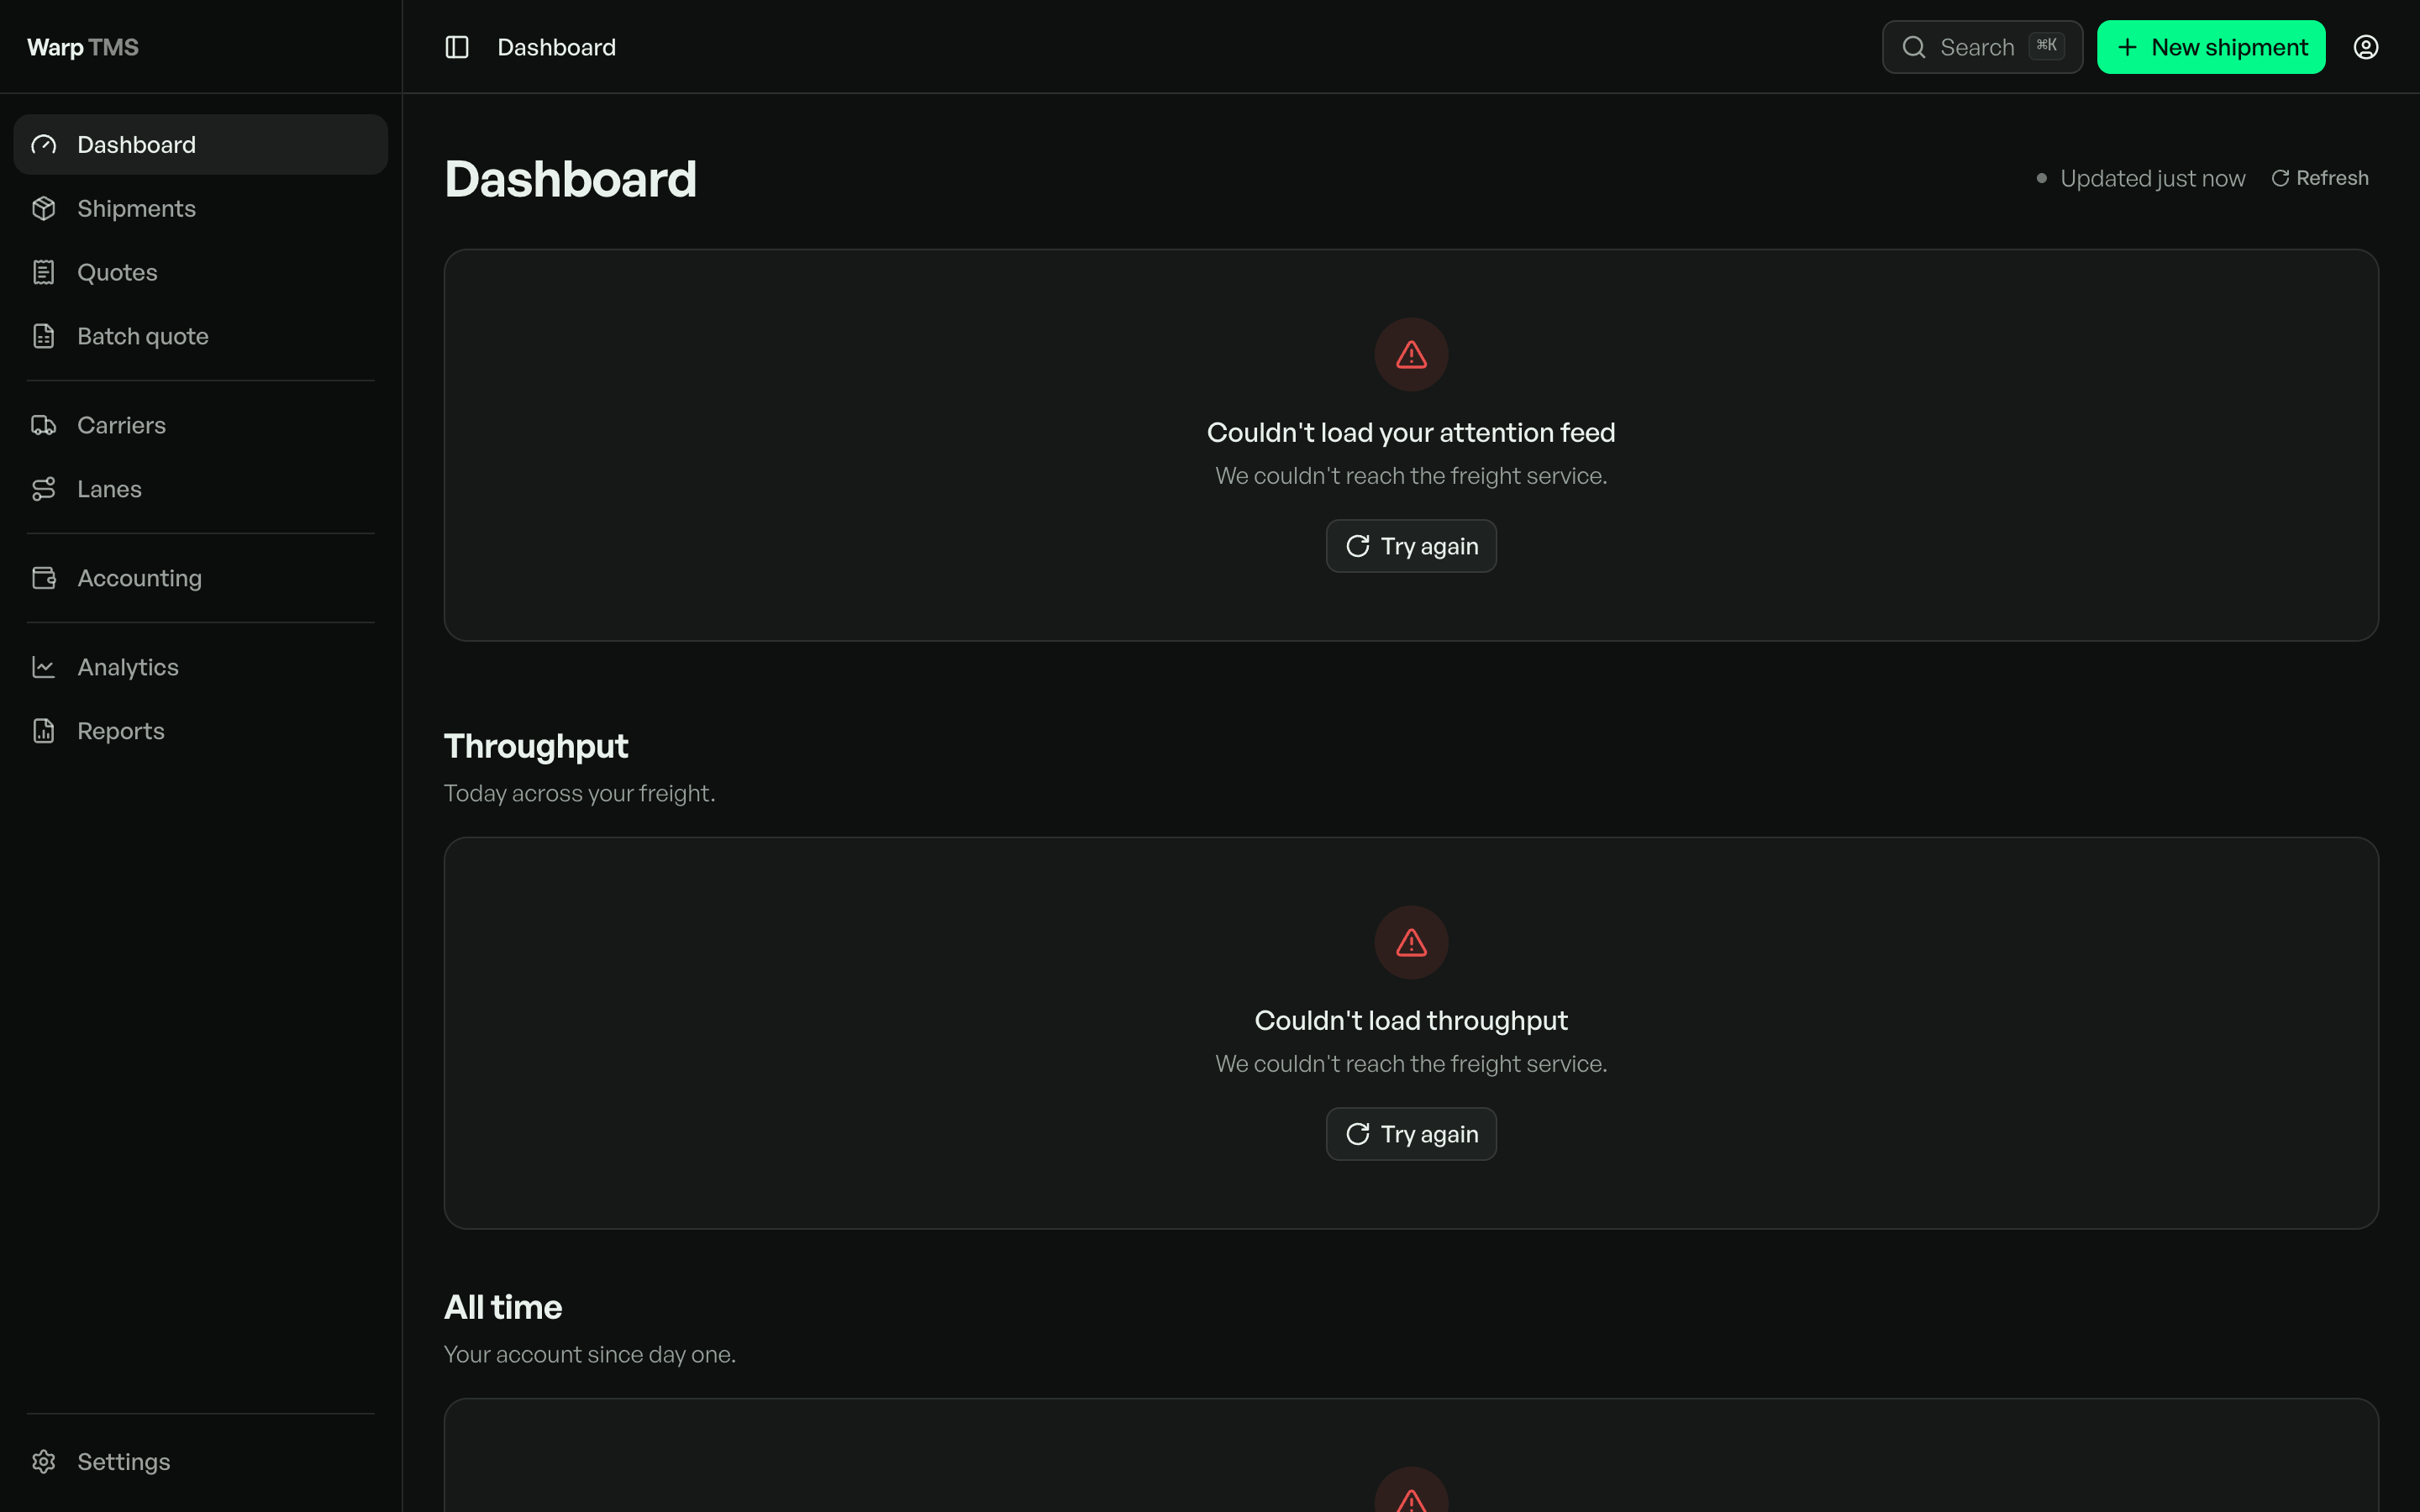Click the ⌘K shortcut badge
The height and width of the screenshot is (1512, 2420).
point(2046,46)
